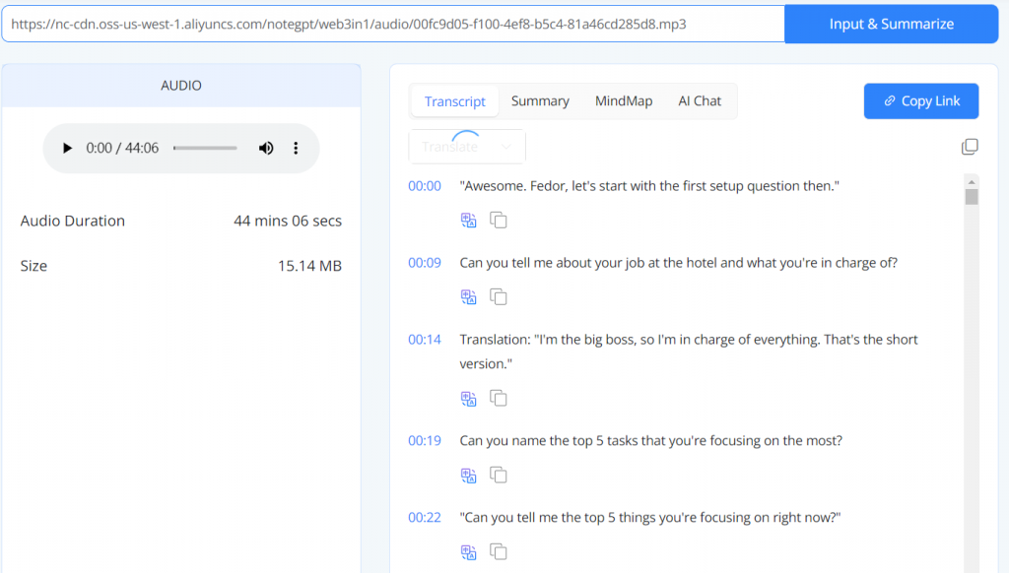Copy the 00:09 transcript line
Image resolution: width=1009 pixels, height=573 pixels.
(499, 297)
